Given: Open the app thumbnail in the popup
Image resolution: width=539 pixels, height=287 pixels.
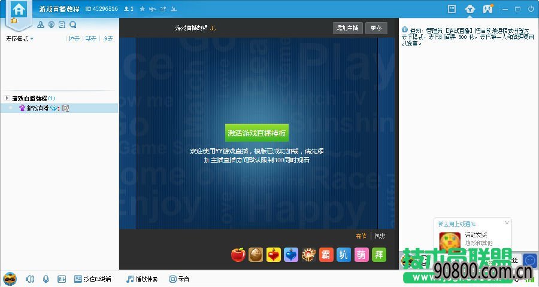Looking at the screenshot, I should 450,241.
